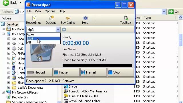Click the Explorer vertical scrollbar thumb
Viewport: 183px width, 103px height.
pos(180,40)
